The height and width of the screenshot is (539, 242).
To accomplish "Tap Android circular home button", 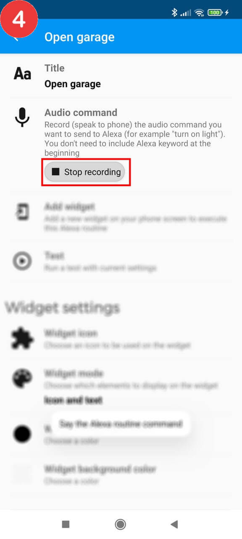I will 121,524.
